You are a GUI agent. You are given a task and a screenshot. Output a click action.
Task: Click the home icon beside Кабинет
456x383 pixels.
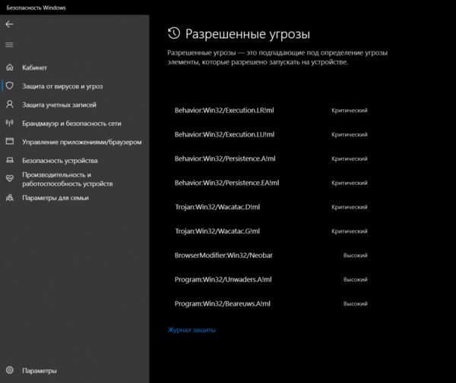point(9,67)
